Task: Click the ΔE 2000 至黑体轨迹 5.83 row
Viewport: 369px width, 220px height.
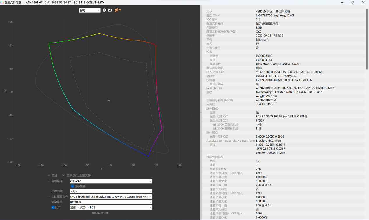Action: coord(283,129)
